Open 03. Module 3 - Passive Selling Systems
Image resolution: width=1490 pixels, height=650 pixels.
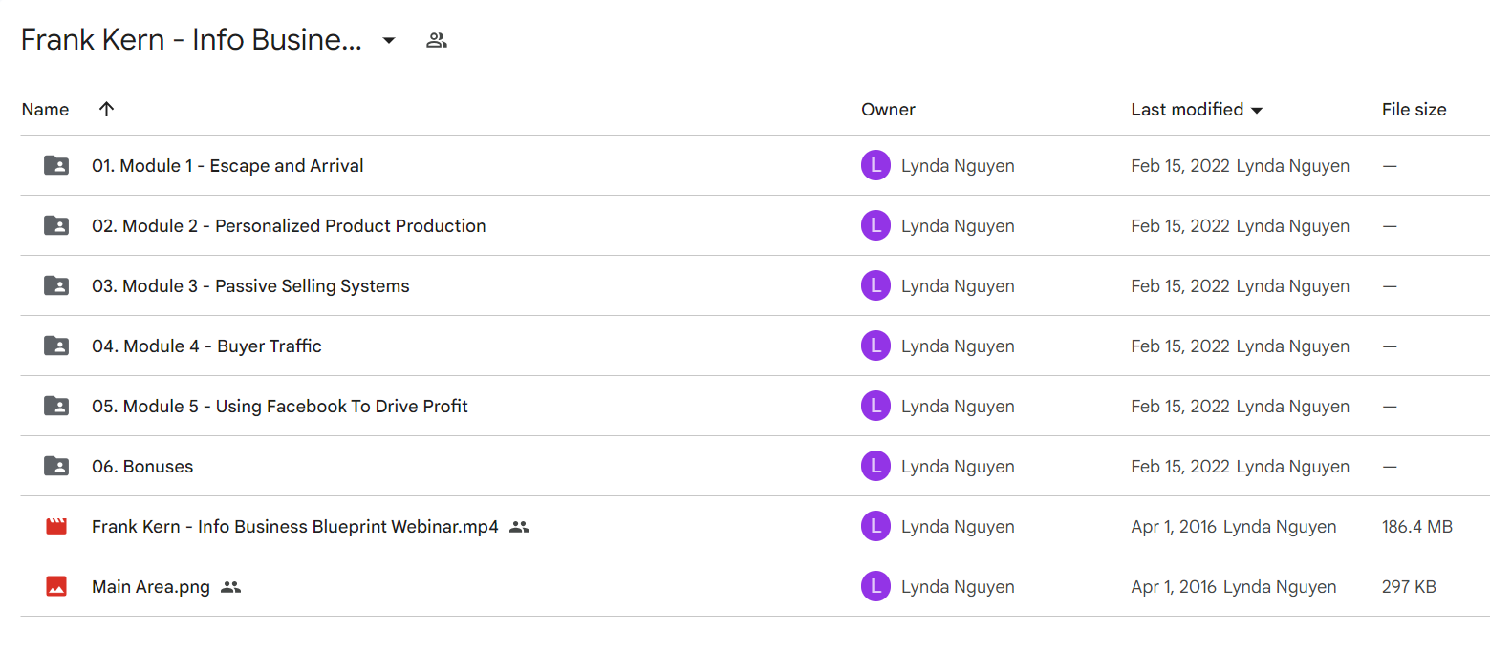(x=250, y=286)
